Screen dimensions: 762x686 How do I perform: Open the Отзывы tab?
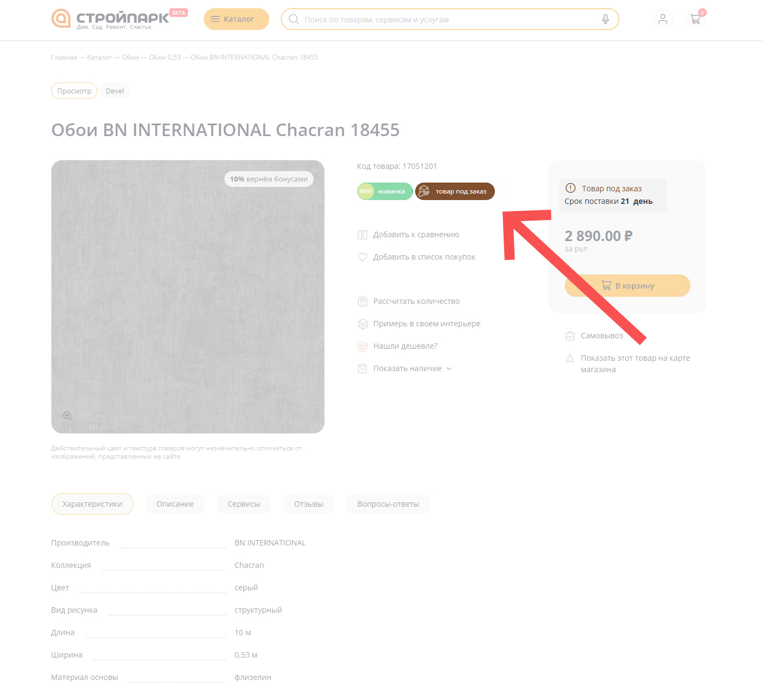pyautogui.click(x=309, y=504)
